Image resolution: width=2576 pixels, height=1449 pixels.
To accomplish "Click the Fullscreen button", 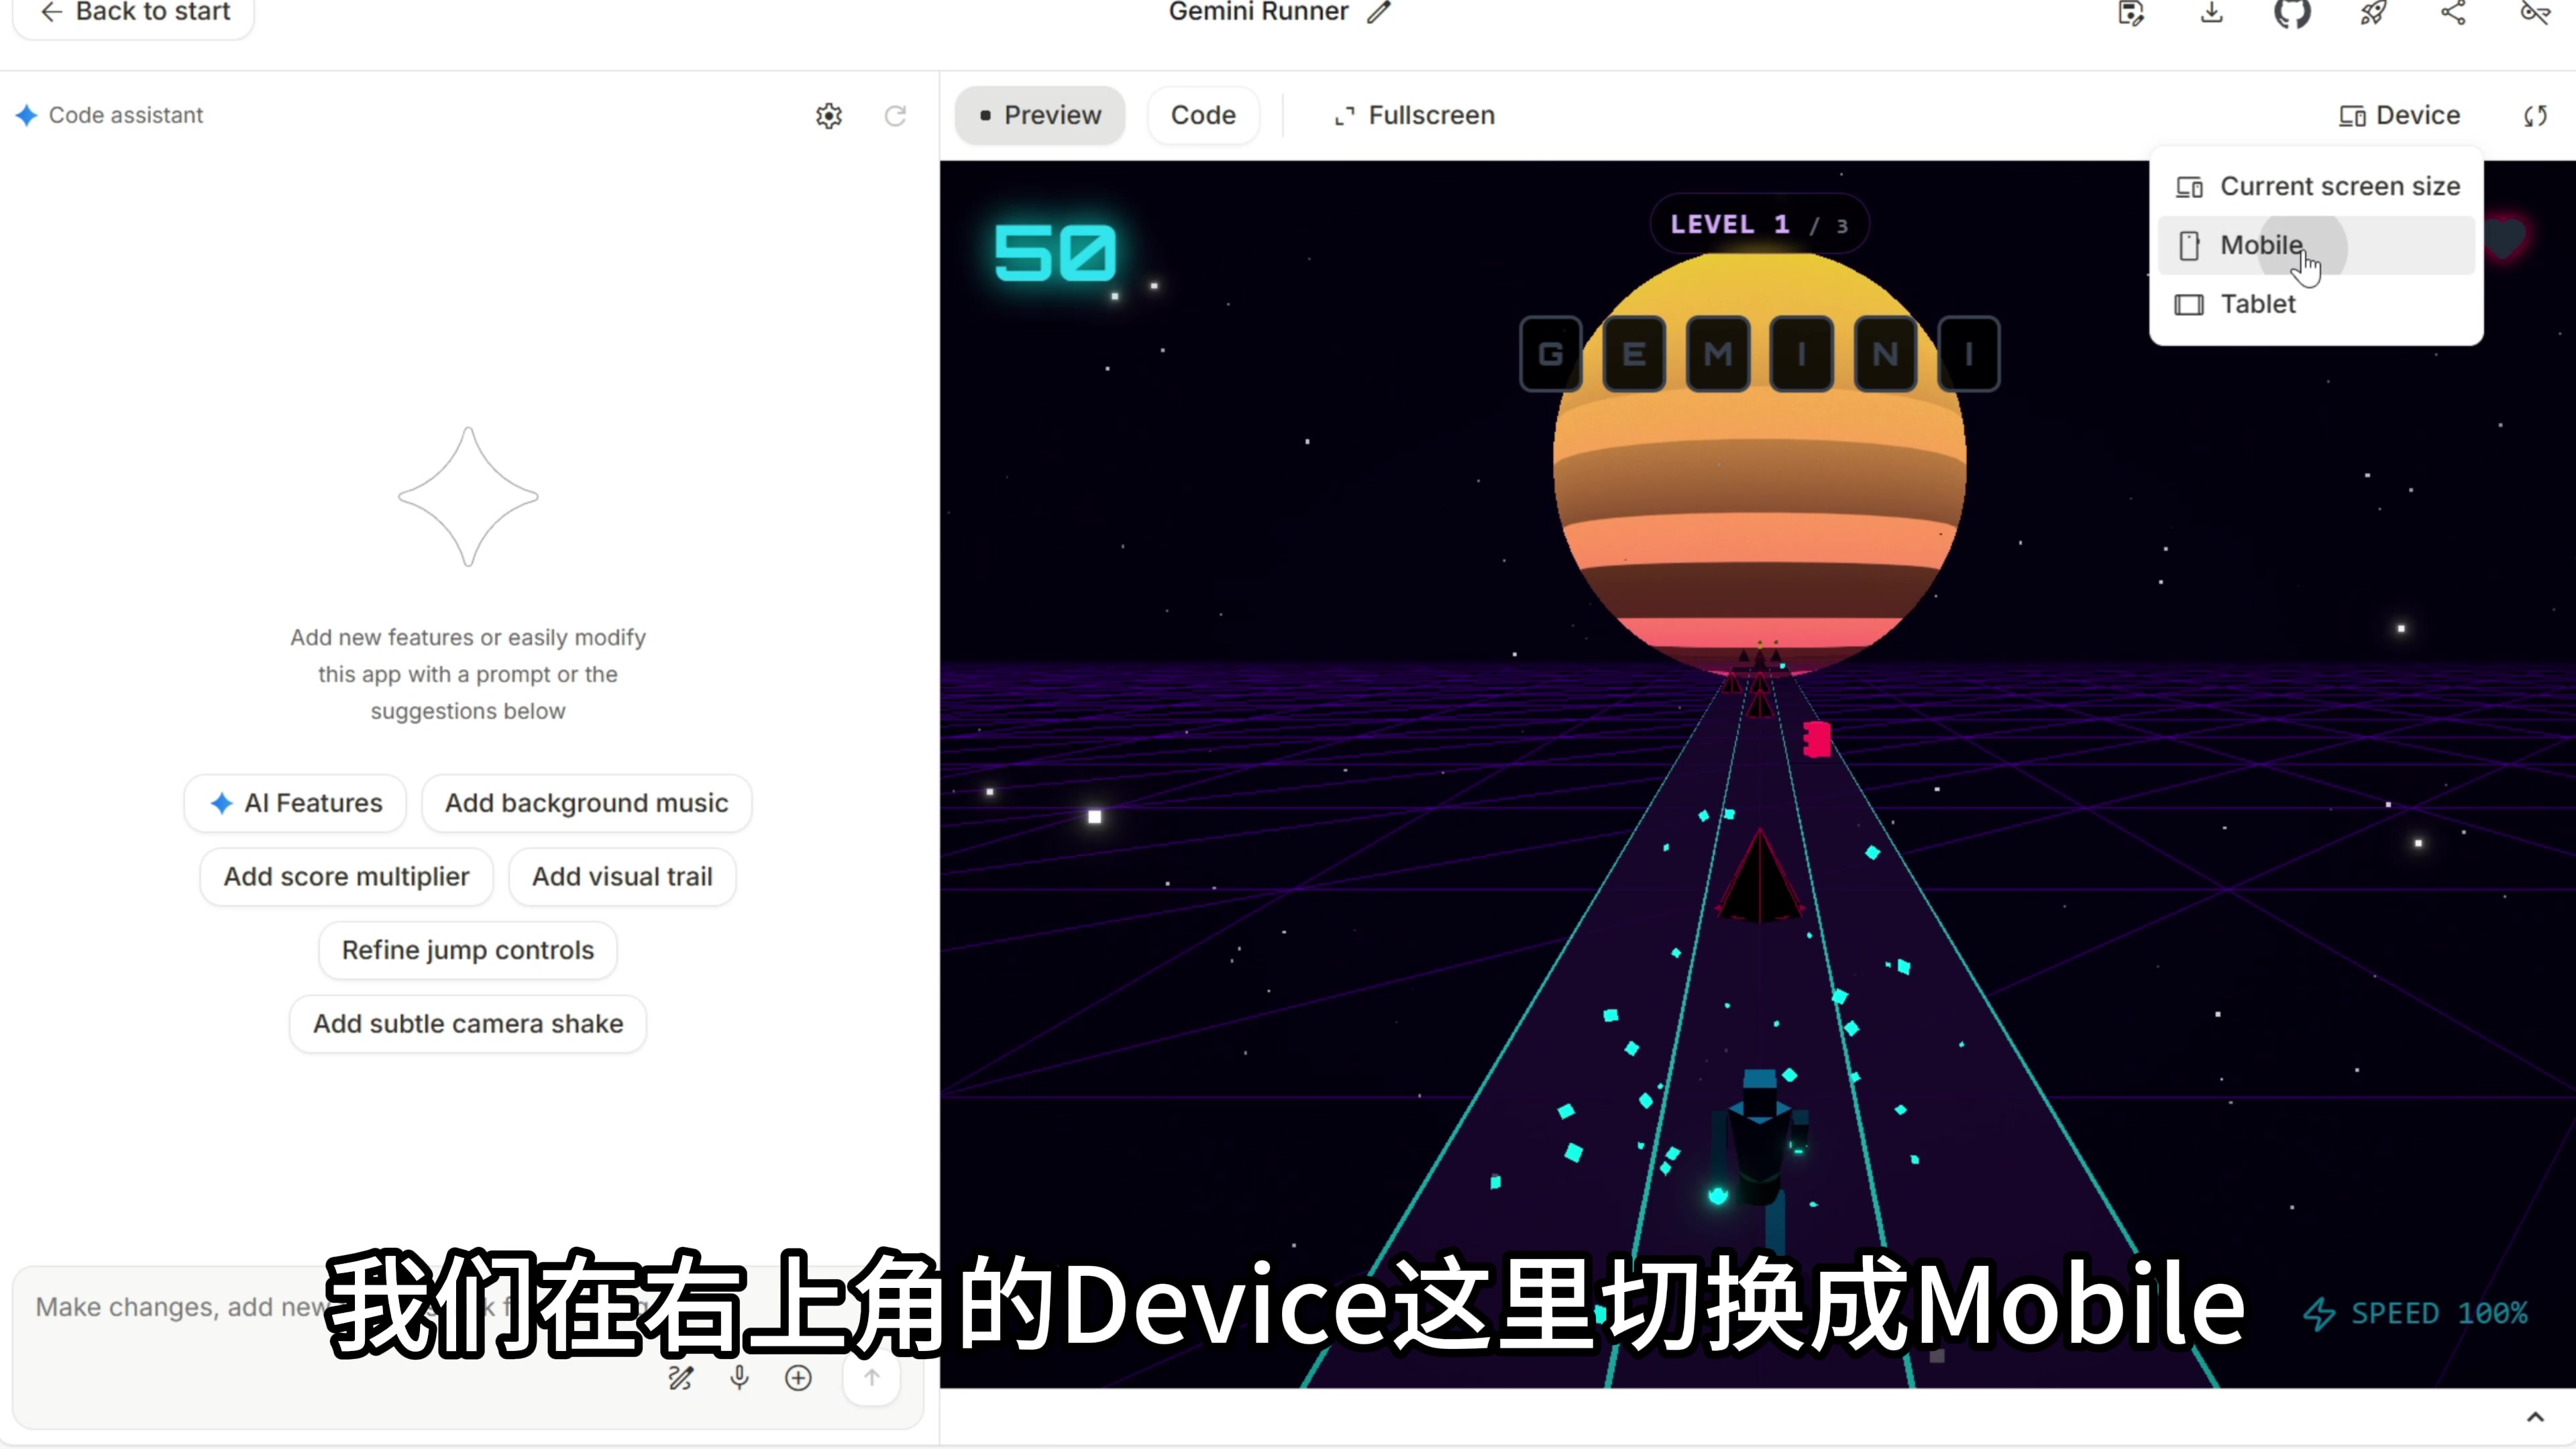I will (x=1414, y=116).
